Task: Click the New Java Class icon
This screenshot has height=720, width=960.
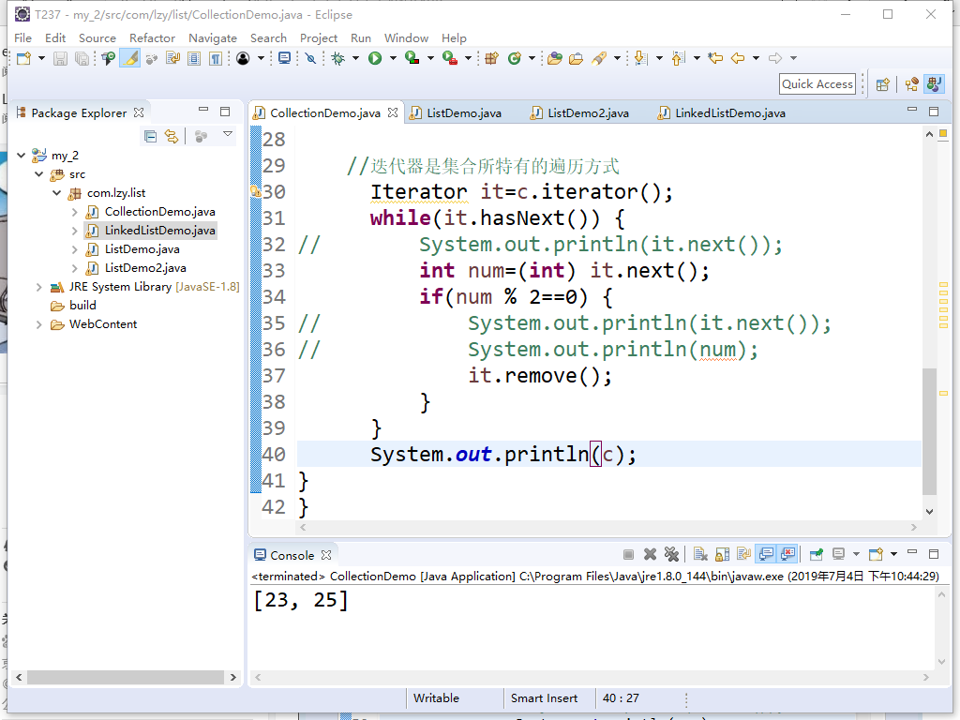Action: click(515, 58)
